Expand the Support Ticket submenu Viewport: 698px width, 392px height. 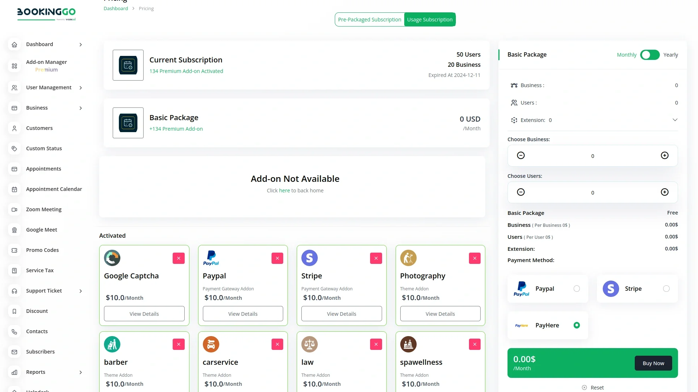81,291
